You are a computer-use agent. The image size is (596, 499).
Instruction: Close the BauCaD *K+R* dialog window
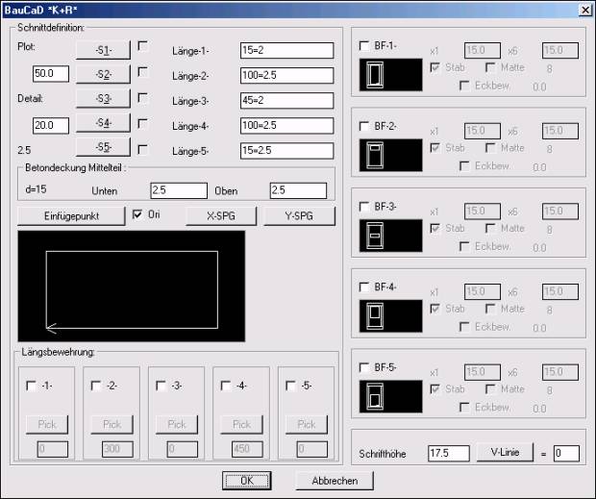point(585,10)
